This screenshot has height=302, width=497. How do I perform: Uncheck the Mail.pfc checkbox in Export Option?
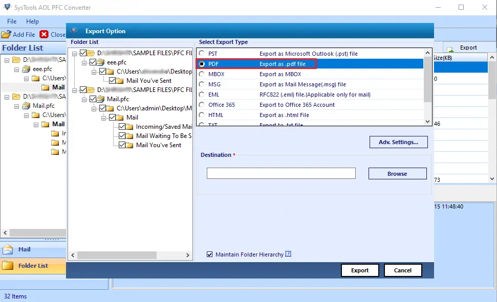tap(93, 99)
